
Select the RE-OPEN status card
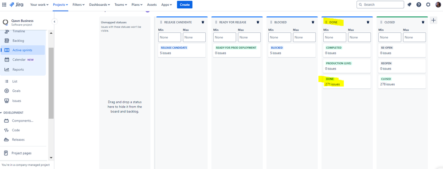pos(402,50)
